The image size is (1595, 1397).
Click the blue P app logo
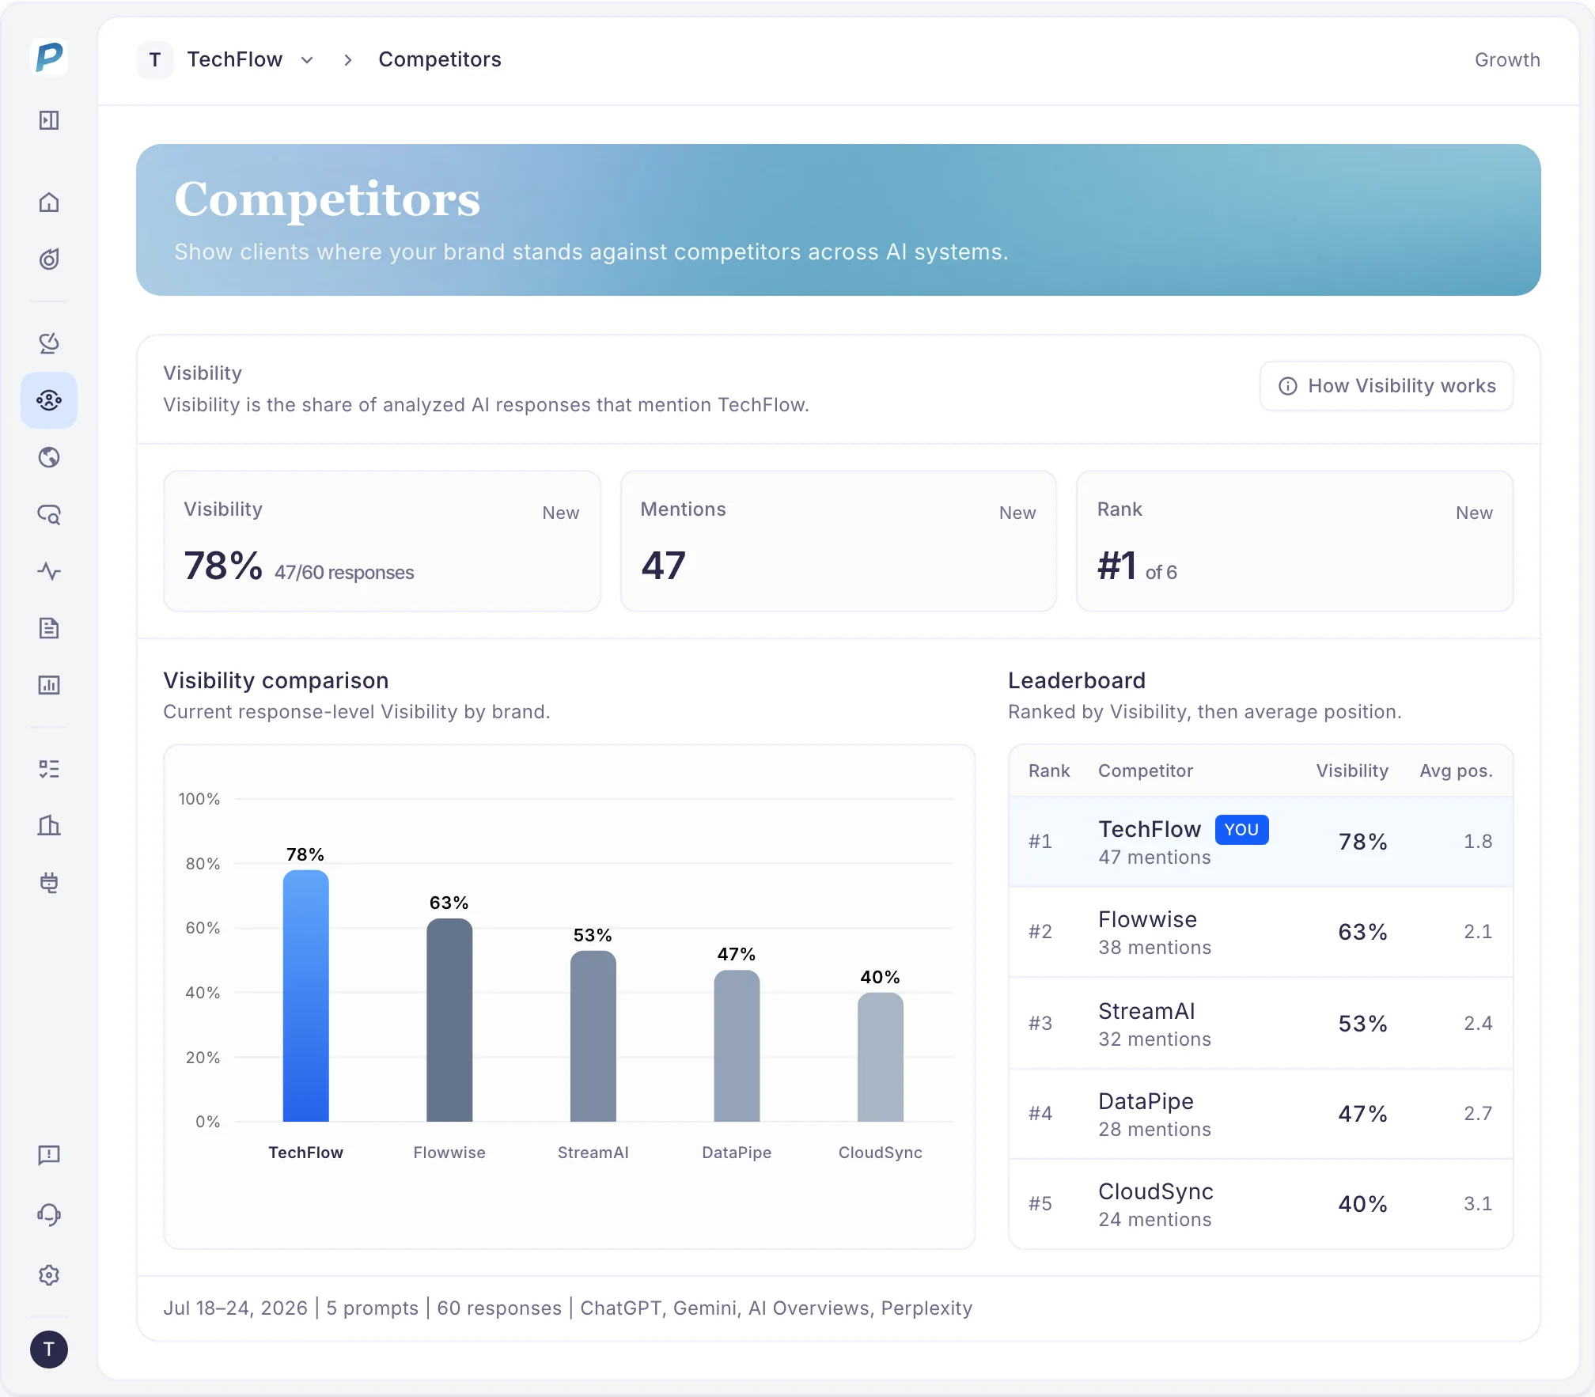pos(49,58)
